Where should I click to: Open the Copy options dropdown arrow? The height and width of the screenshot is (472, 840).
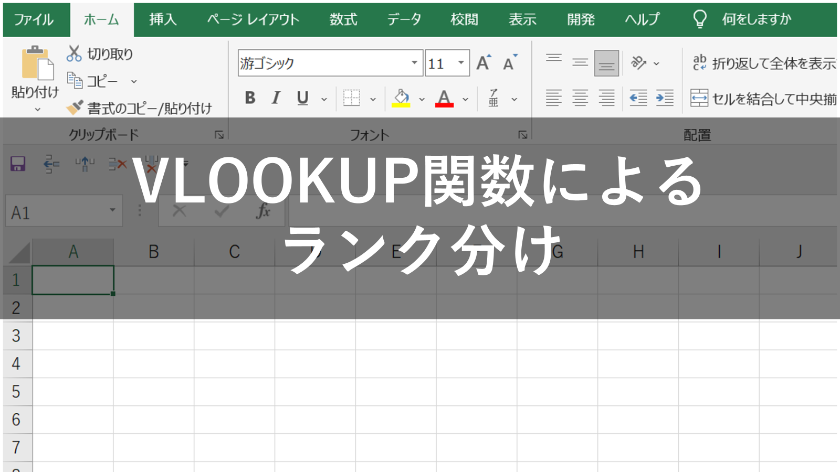[134, 81]
